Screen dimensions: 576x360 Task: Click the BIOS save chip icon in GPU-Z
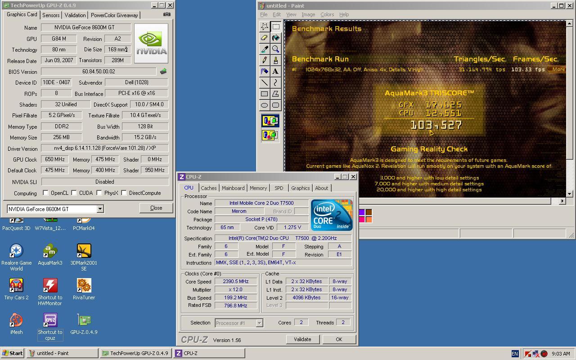click(163, 71)
